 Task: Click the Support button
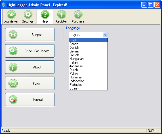(30, 35)
